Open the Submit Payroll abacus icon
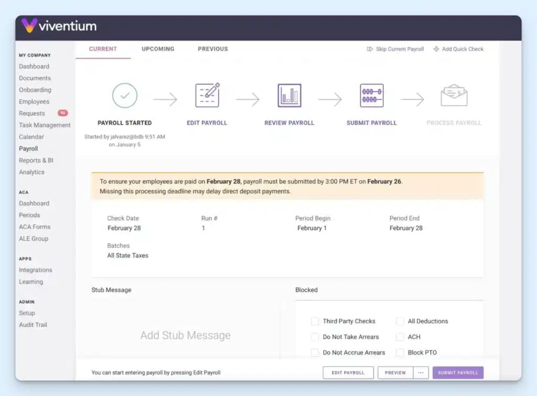The height and width of the screenshot is (396, 537). click(372, 95)
